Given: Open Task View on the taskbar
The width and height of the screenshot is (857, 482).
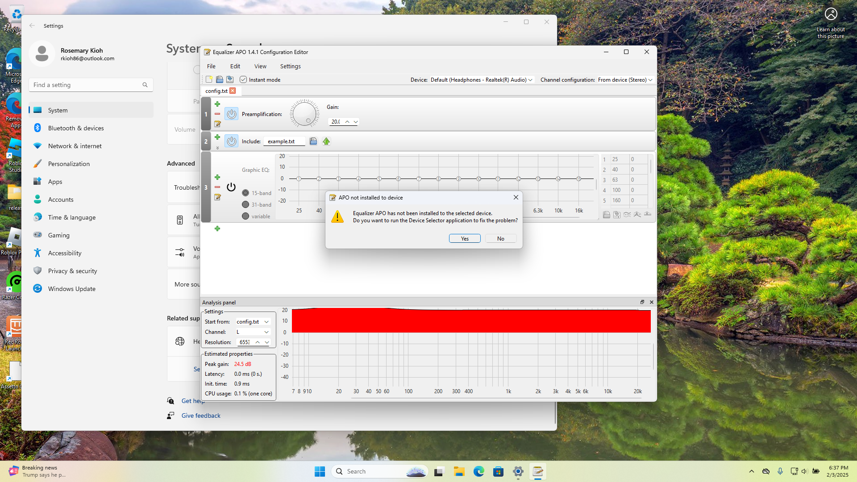Looking at the screenshot, I should tap(440, 471).
